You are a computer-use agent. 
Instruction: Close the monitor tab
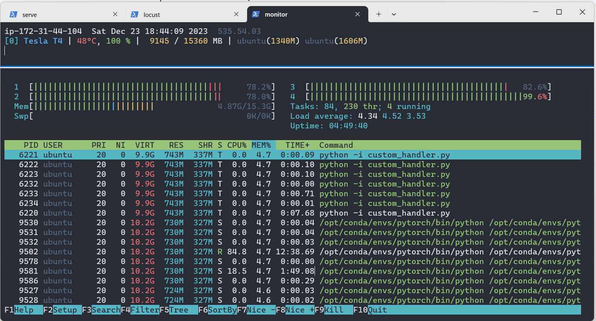click(357, 14)
